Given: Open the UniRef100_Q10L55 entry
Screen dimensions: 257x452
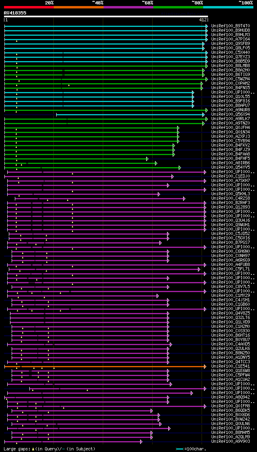Looking at the screenshot, I should tap(230, 96).
